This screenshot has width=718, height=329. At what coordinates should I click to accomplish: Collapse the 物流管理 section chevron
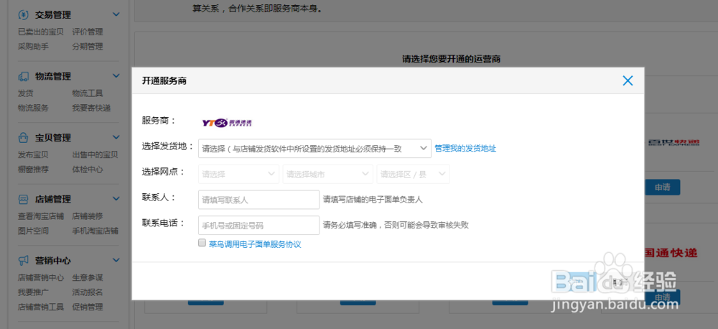tap(116, 75)
